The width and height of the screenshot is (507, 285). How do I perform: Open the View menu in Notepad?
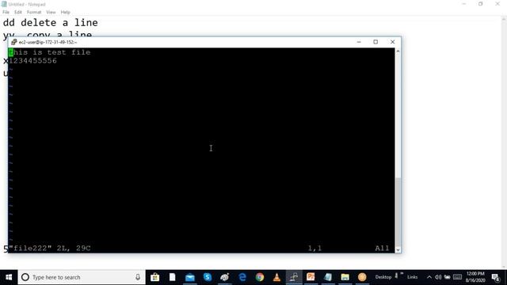(x=51, y=13)
